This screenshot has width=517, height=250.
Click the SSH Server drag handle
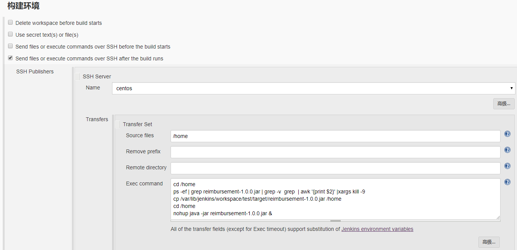[x=78, y=76]
